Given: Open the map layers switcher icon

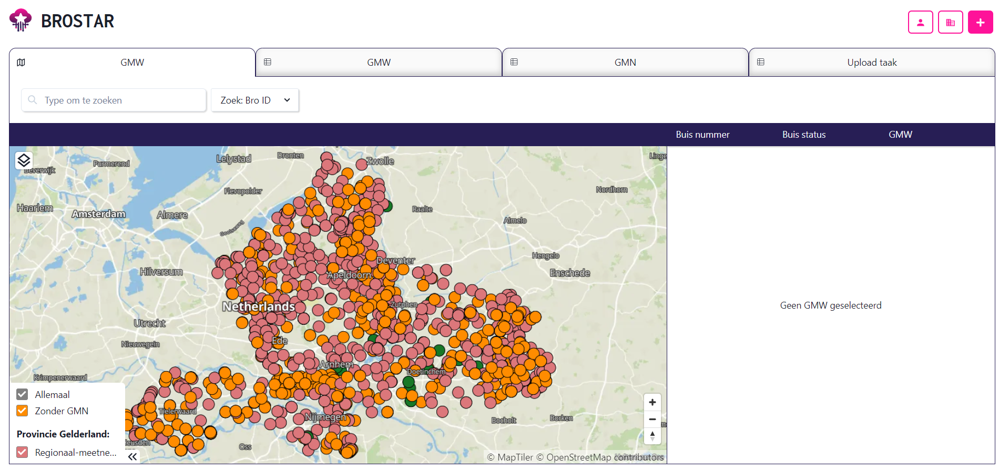Looking at the screenshot, I should 24,160.
